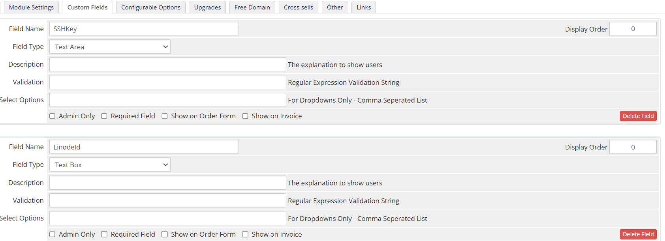
Task: Enable Show on Invoice for LinodeId field
Action: [x=245, y=234]
